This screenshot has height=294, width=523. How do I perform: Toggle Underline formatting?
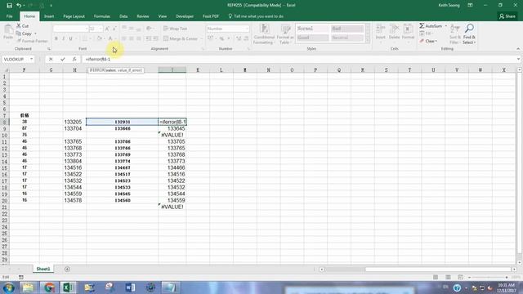click(71, 38)
